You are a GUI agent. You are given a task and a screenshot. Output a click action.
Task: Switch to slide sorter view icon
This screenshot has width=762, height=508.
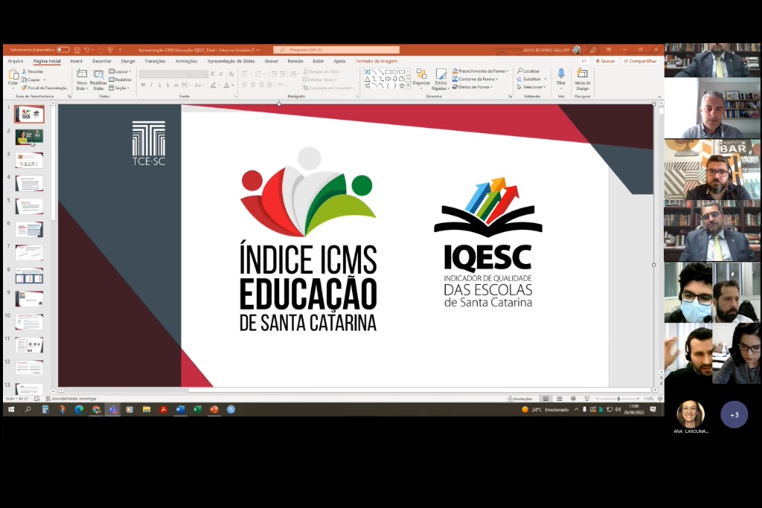[x=560, y=399]
